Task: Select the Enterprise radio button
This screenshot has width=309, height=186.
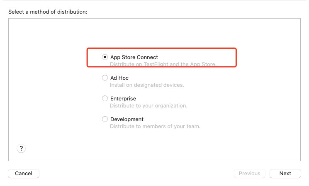Action: pyautogui.click(x=105, y=98)
